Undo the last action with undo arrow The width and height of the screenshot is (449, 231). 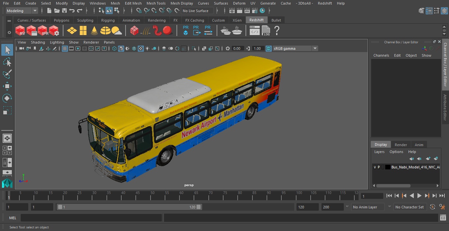coord(72,11)
